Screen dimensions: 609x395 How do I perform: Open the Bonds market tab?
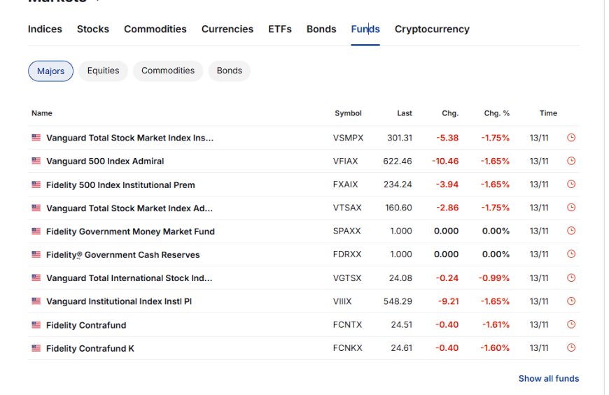[x=321, y=29]
